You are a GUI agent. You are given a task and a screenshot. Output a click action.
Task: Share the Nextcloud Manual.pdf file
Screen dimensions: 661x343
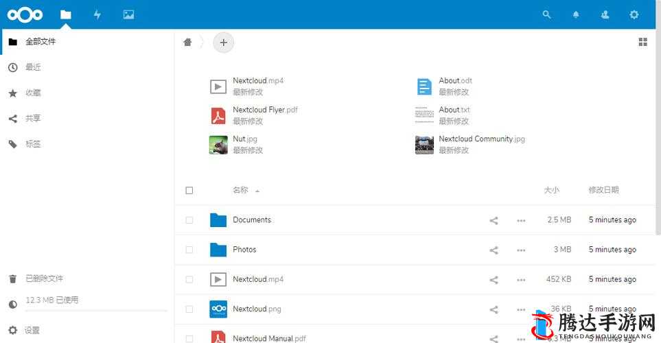(x=494, y=339)
